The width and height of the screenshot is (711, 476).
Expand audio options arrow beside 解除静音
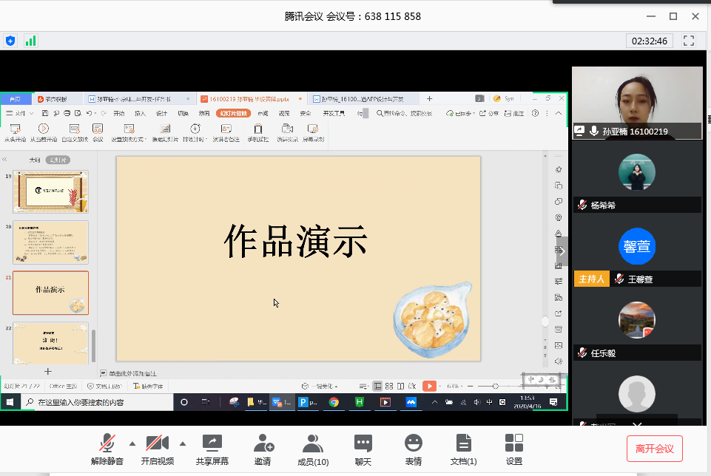coord(132,443)
